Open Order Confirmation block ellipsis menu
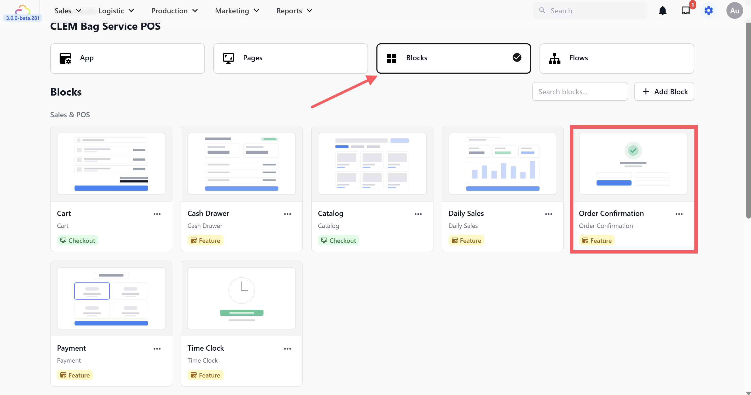Screen dimensions: 751x395 pyautogui.click(x=679, y=214)
